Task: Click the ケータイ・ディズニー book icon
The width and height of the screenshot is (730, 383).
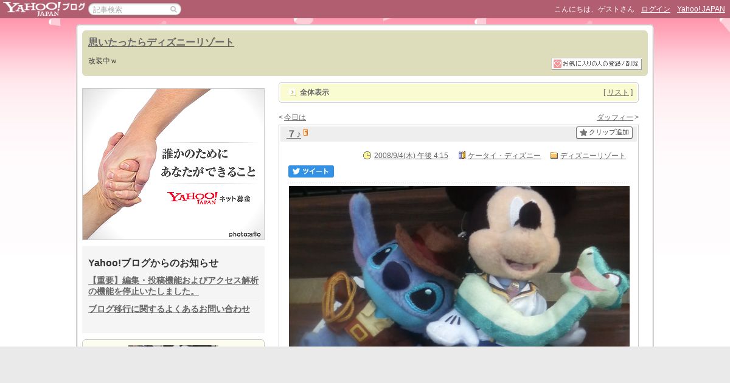Action: [x=462, y=155]
